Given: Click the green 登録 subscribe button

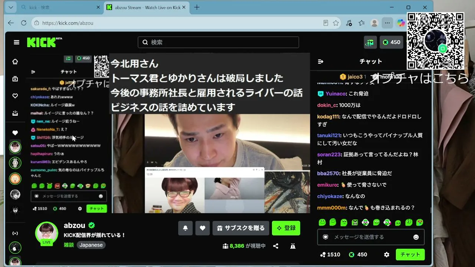Looking at the screenshot, I should pyautogui.click(x=286, y=228).
